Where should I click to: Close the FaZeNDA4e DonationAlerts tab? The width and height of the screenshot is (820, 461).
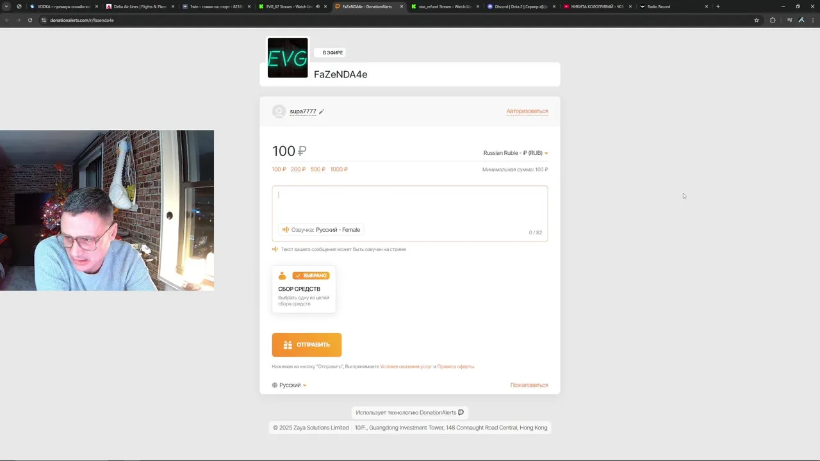point(402,6)
